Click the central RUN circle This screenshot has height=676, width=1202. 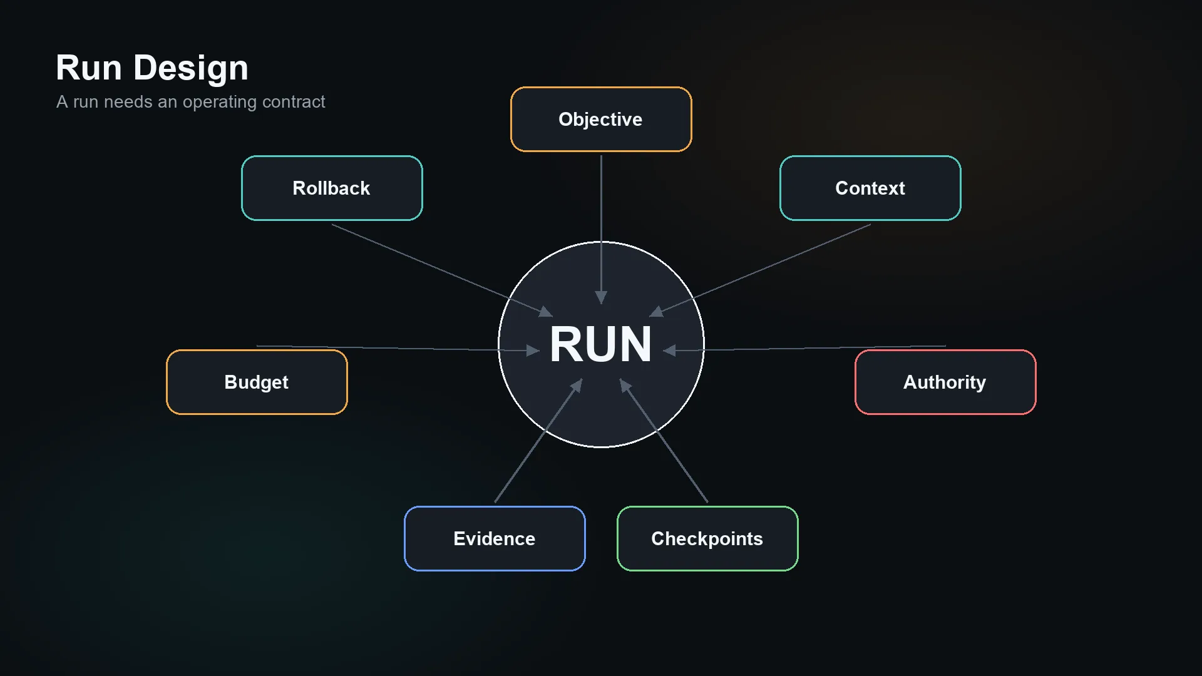pos(601,344)
